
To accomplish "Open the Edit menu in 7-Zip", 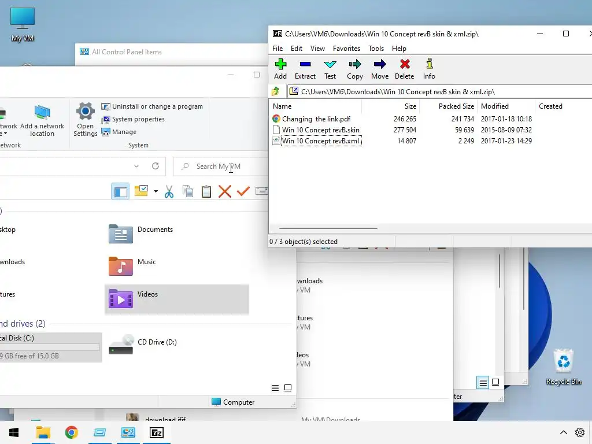I will pyautogui.click(x=297, y=49).
